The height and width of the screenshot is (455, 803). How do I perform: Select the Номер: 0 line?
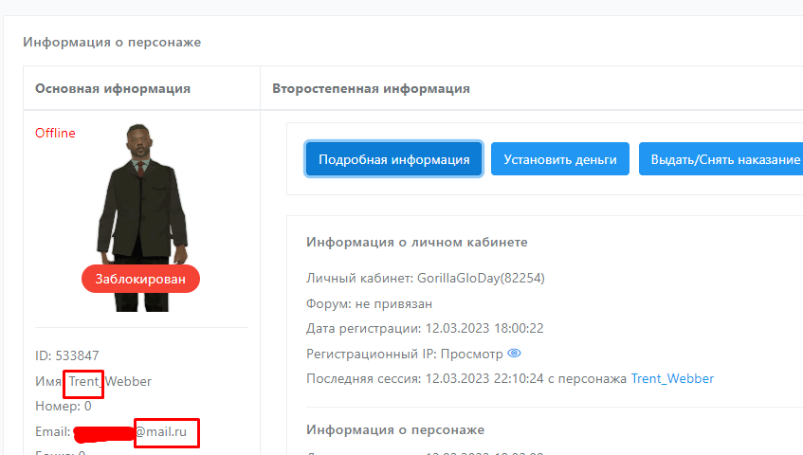pos(63,407)
